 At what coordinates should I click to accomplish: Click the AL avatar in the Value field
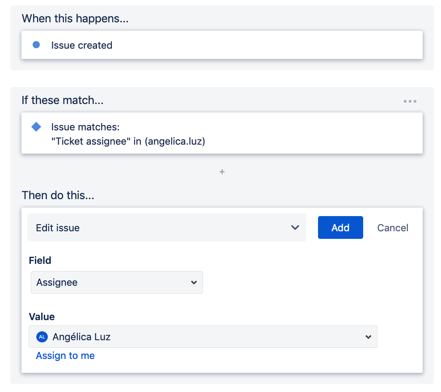pos(42,337)
